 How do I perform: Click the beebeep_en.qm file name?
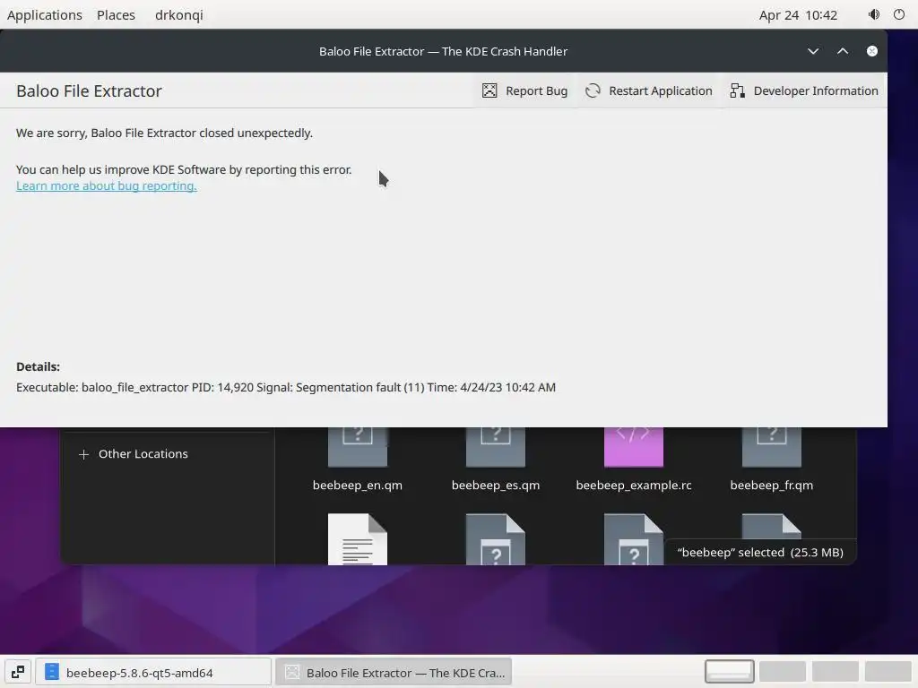(357, 485)
